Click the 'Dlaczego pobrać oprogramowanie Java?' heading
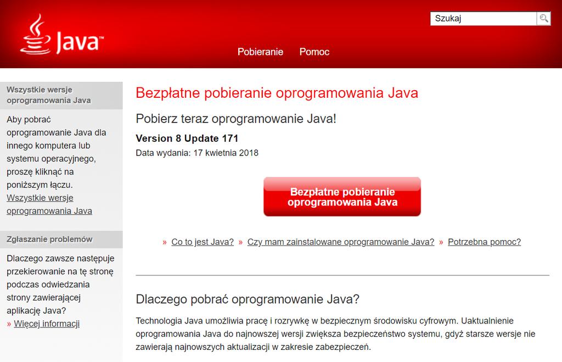Image resolution: width=562 pixels, height=362 pixels. pos(248,299)
